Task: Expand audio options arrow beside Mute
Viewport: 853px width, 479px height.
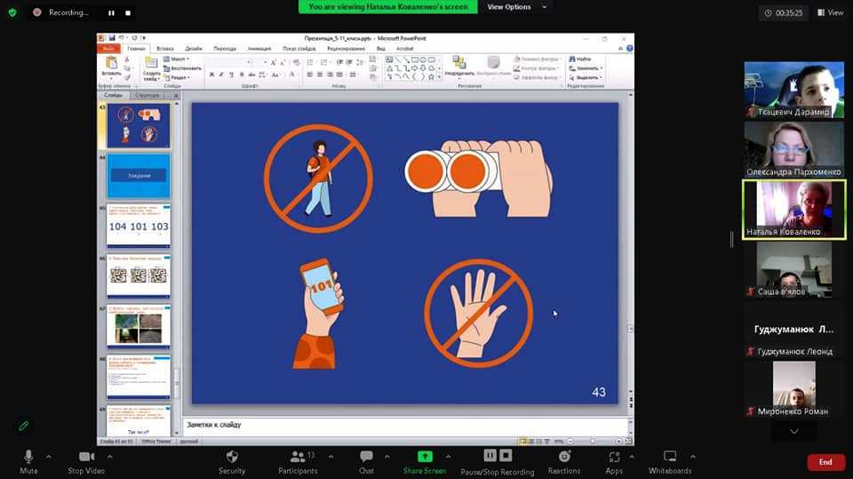Action: pos(48,457)
